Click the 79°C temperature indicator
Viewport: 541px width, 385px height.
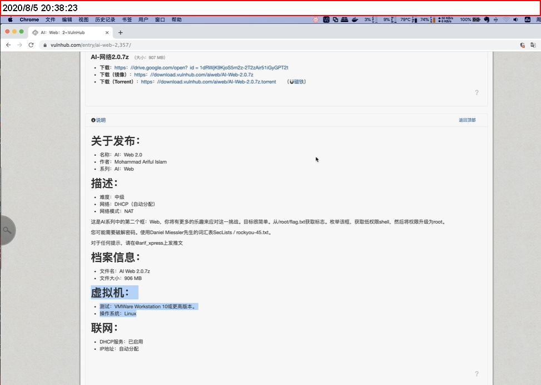[409, 19]
